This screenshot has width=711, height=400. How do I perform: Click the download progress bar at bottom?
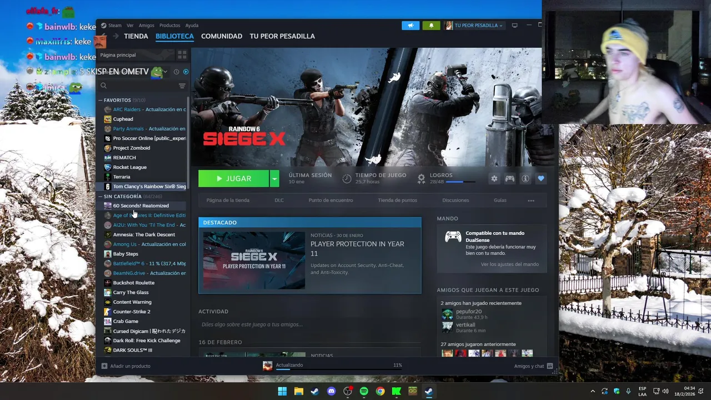[339, 369]
